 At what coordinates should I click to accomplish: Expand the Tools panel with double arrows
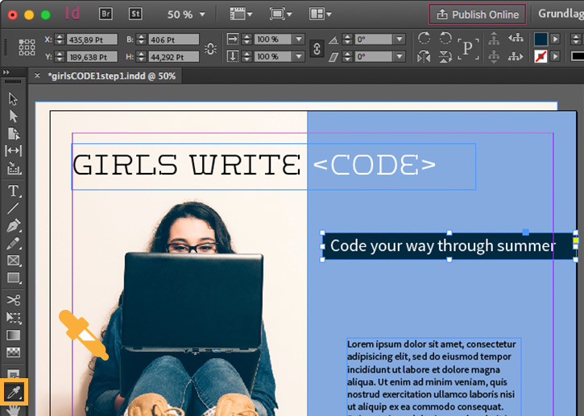6,72
